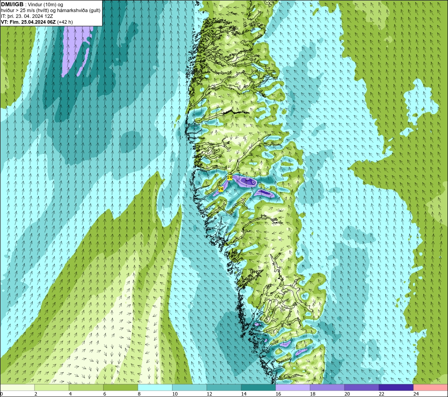Click the 20–22 violet color swatch
The width and height of the screenshot is (448, 397).
pos(362,387)
